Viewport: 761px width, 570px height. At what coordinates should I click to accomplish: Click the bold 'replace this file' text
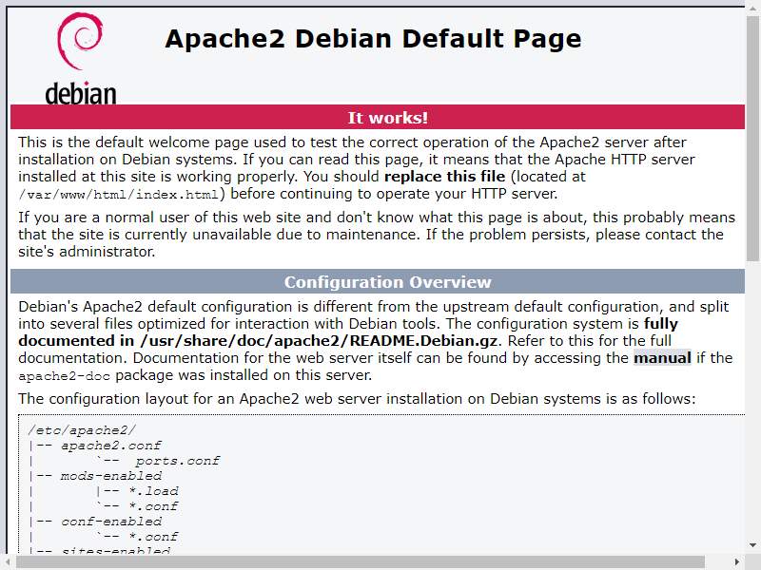tap(444, 176)
